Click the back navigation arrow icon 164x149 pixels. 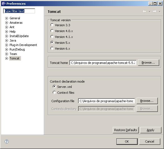point(145,11)
